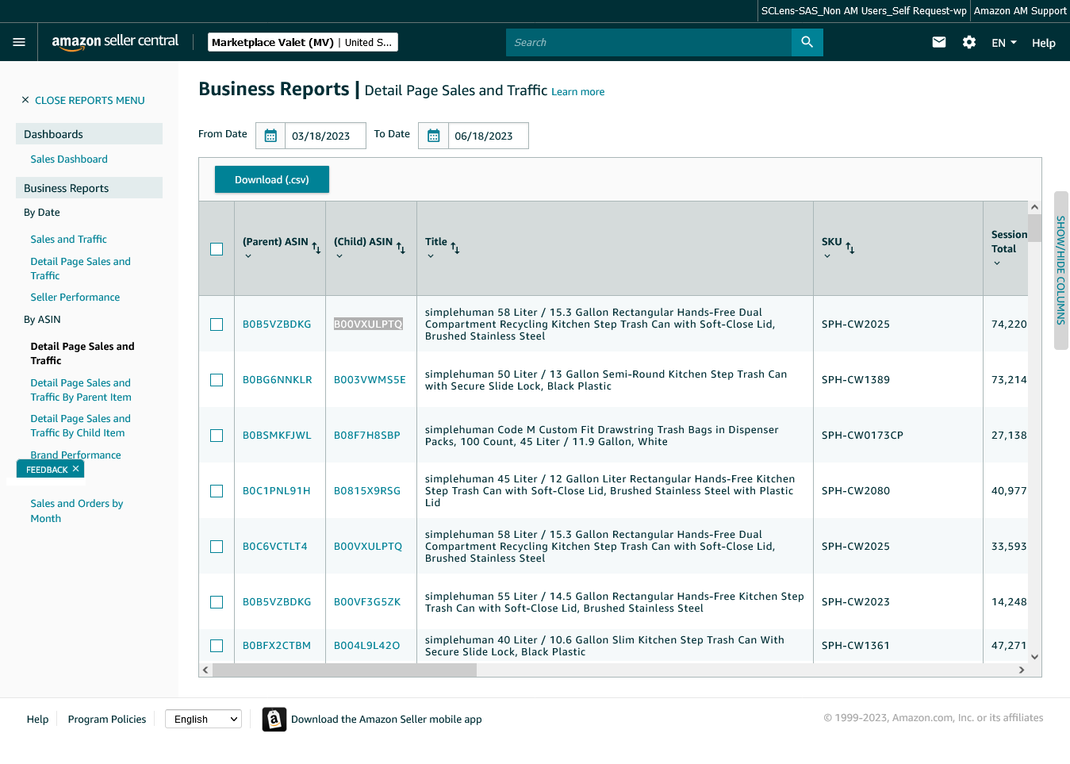Click Amazon AM Support top tab
1070x764 pixels.
(1020, 11)
